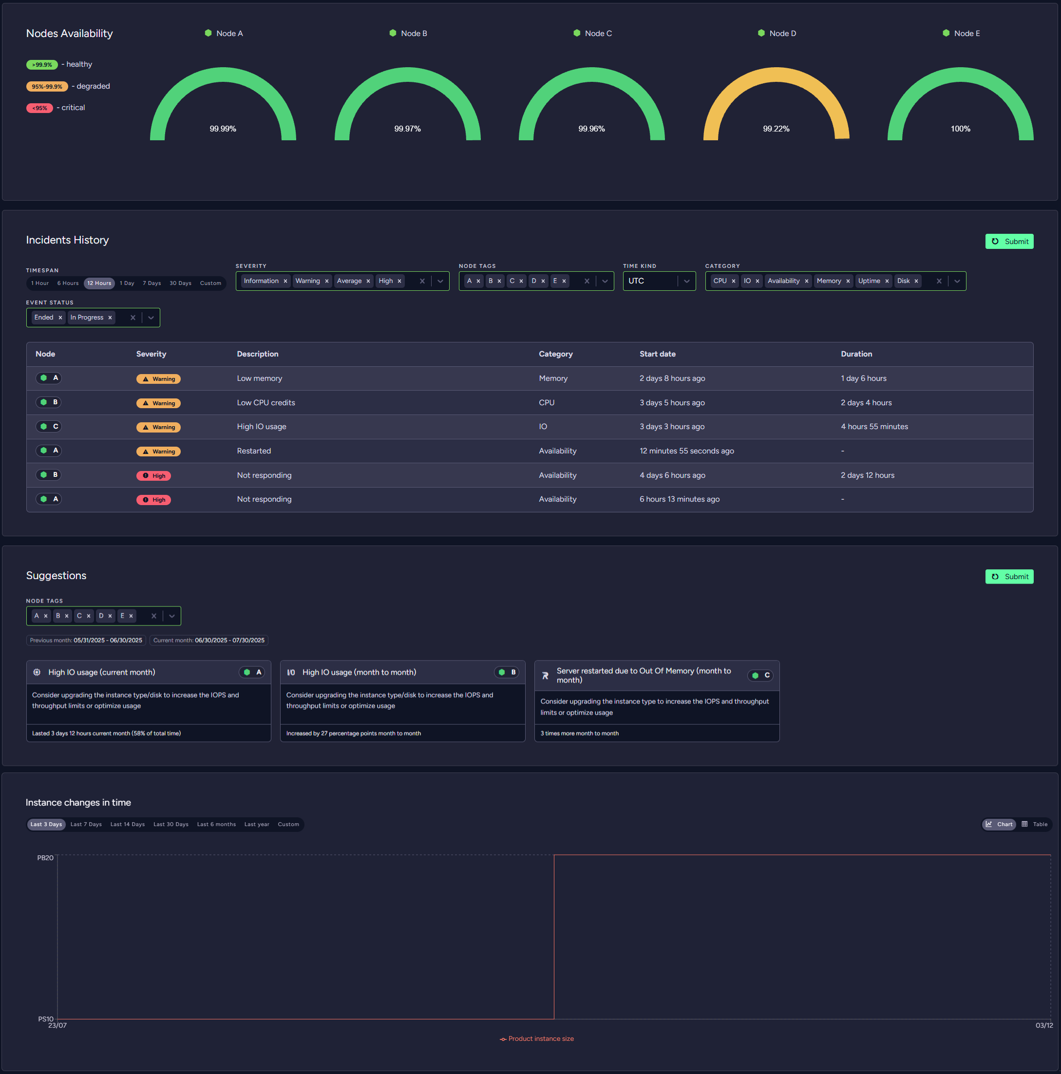Click the Node D hexagon status icon
This screenshot has height=1074, width=1061.
pos(761,33)
